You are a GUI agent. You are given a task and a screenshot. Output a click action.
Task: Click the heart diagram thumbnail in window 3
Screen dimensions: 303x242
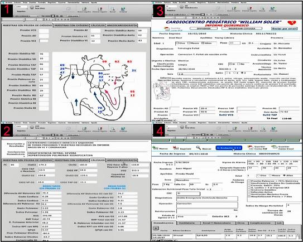(162, 91)
